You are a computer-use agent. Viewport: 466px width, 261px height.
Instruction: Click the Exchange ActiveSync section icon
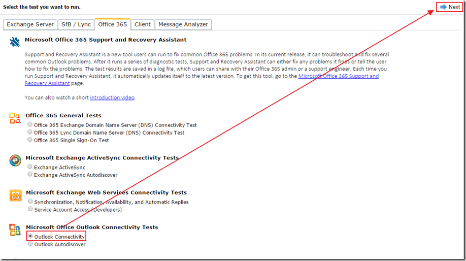pos(15,160)
